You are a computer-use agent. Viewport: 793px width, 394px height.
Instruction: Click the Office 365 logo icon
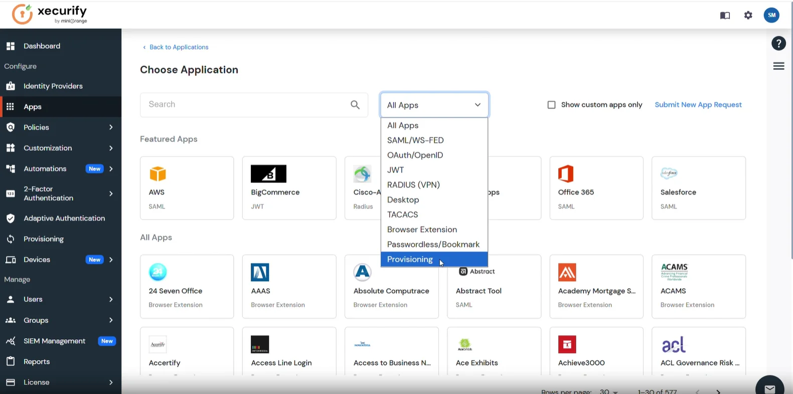click(566, 174)
